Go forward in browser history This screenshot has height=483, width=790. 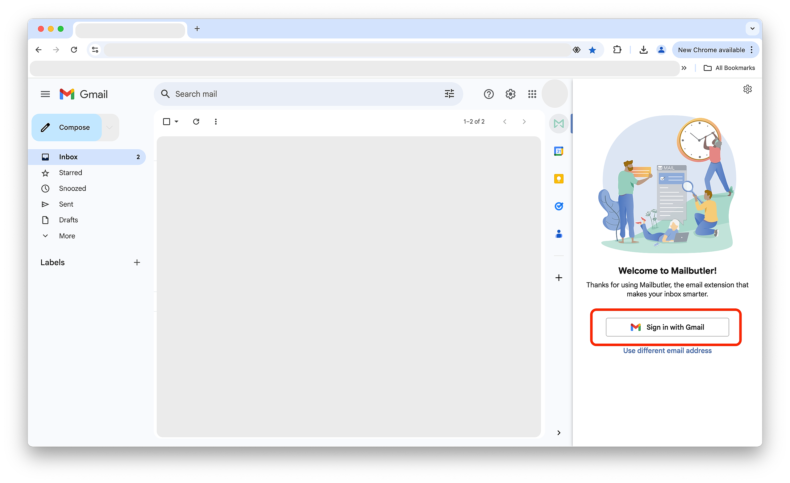click(56, 50)
